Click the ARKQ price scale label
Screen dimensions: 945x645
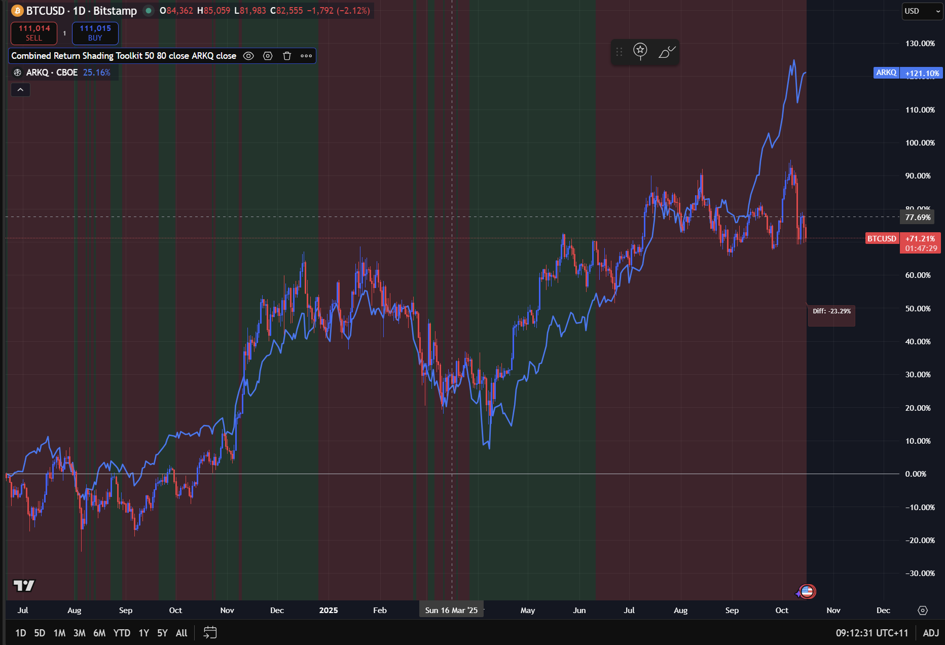[886, 73]
